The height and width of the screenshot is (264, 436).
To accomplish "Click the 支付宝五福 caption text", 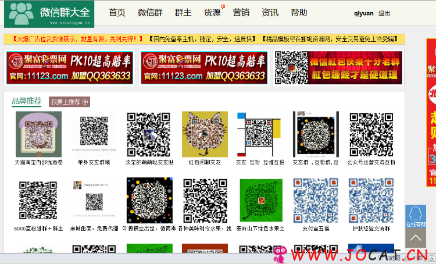I will [316, 229].
